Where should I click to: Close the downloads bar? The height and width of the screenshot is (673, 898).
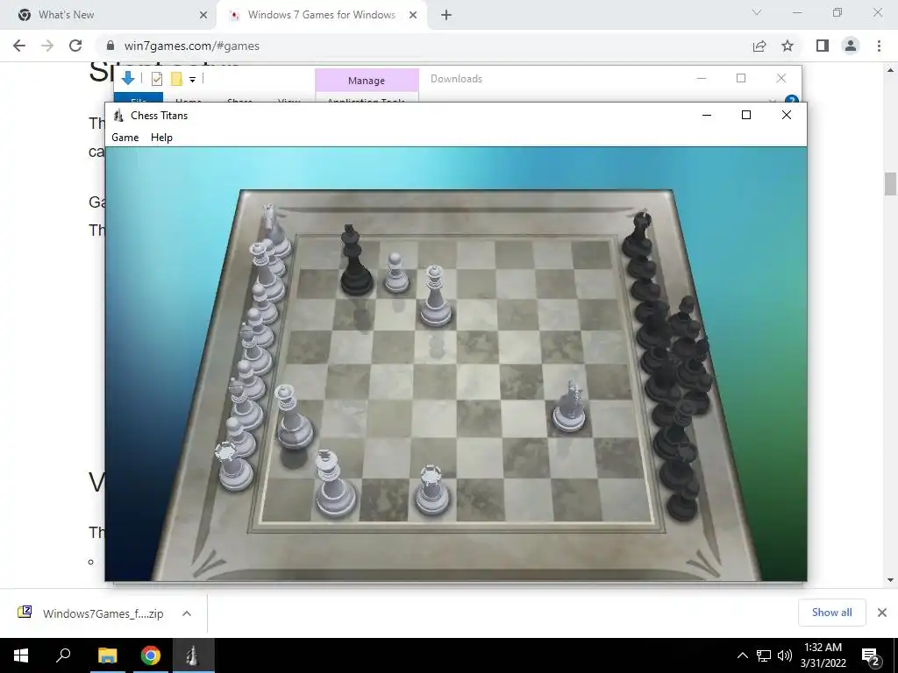pyautogui.click(x=882, y=613)
